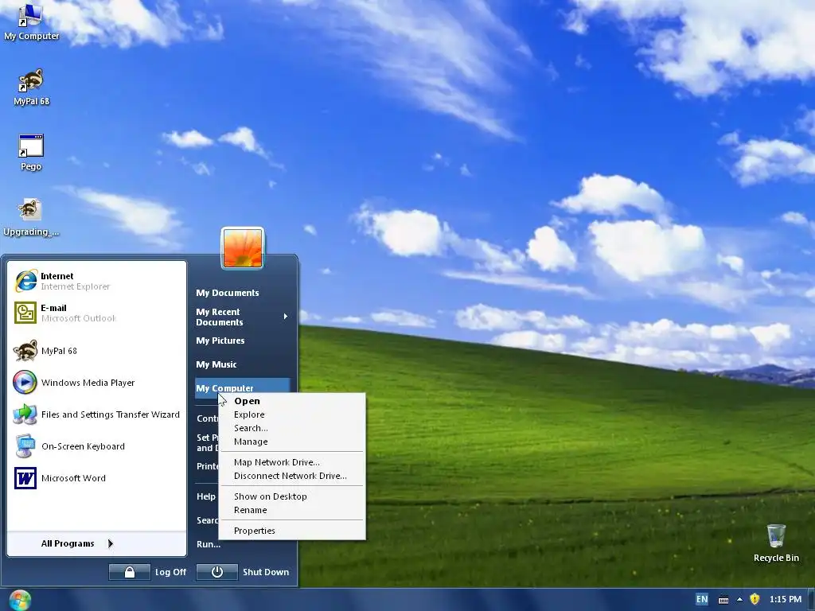
Task: Click the Internet Explorer icon in Start menu
Action: tap(25, 281)
